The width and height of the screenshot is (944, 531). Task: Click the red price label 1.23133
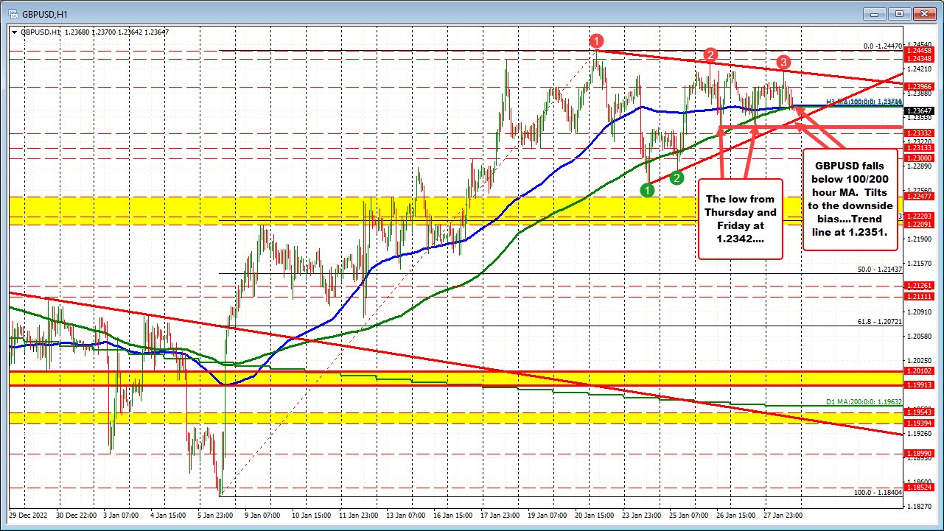pos(921,147)
